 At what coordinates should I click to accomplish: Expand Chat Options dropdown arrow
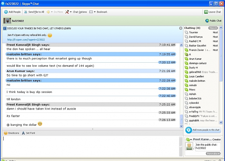pos(71,12)
